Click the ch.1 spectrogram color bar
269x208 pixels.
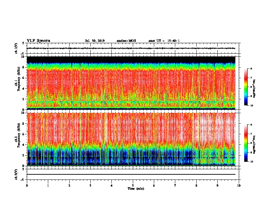point(246,87)
